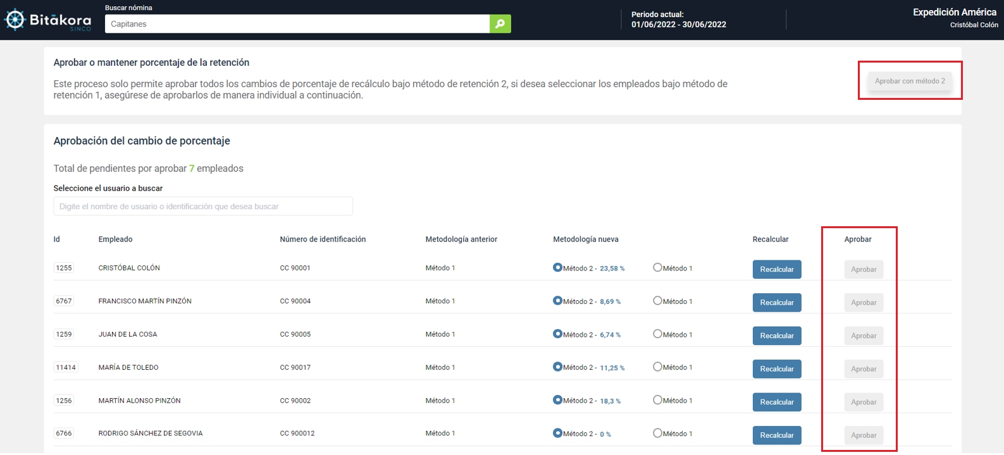1004x455 pixels.
Task: Aprobar button for Cristóbal Colón
Action: pyautogui.click(x=864, y=269)
